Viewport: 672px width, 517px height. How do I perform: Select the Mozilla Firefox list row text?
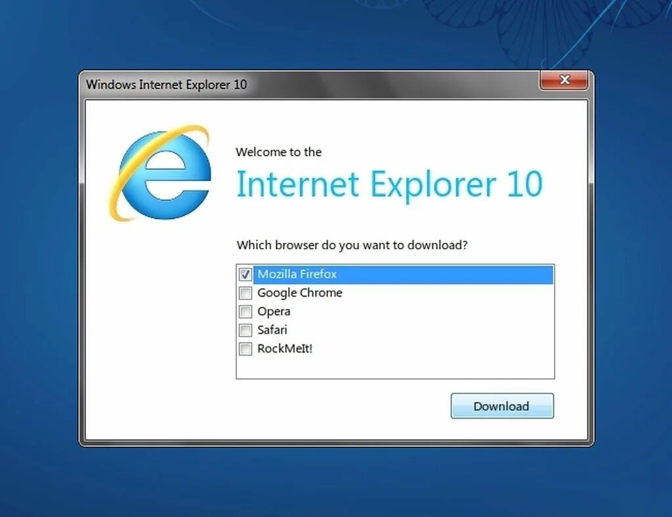[297, 274]
